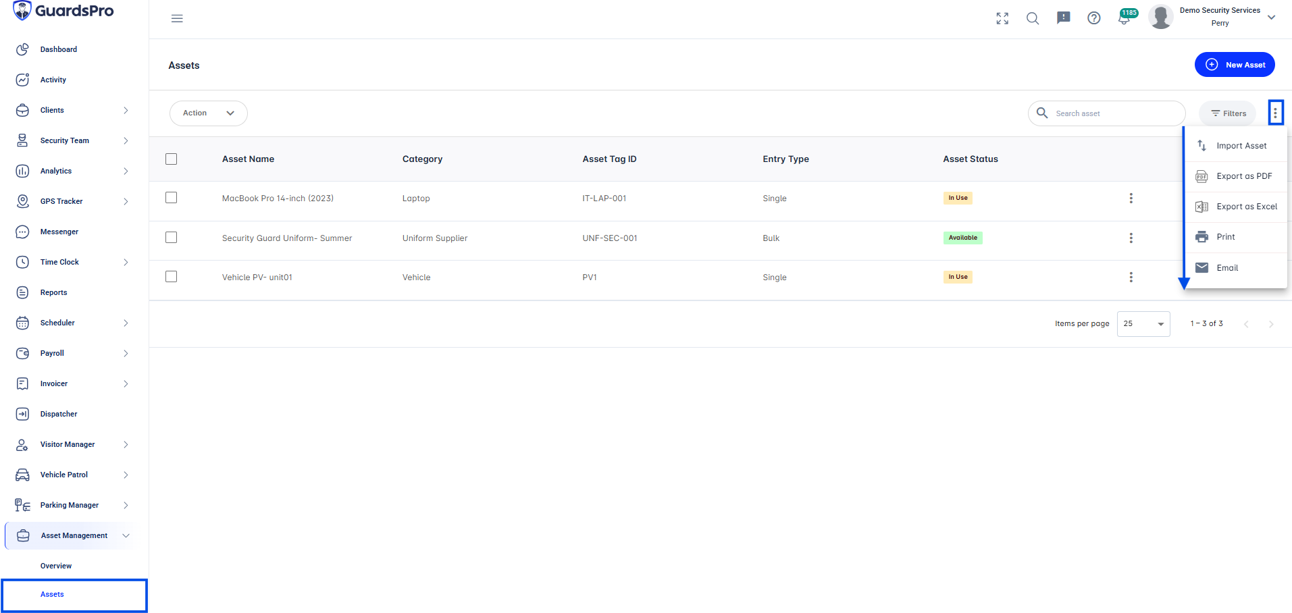This screenshot has height=613, width=1292.
Task: Open row options for MacBook Pro asset
Action: click(x=1131, y=198)
